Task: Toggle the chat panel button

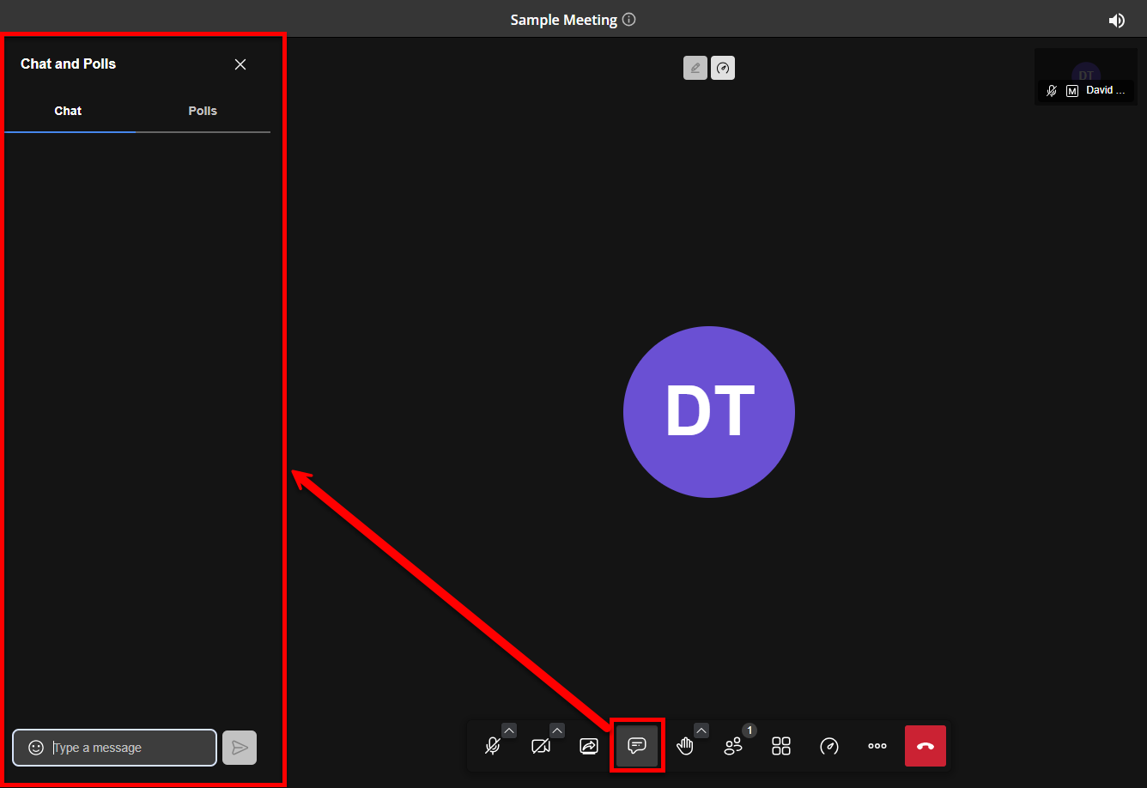Action: point(637,746)
